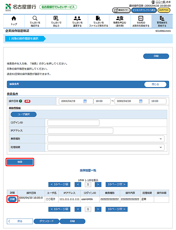176x230 pixels.
Task: Open the start date calendar picker
Action: [85, 101]
